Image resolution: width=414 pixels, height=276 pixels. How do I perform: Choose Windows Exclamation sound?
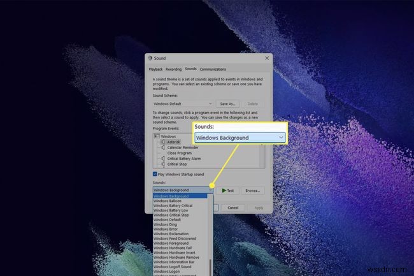180,234
